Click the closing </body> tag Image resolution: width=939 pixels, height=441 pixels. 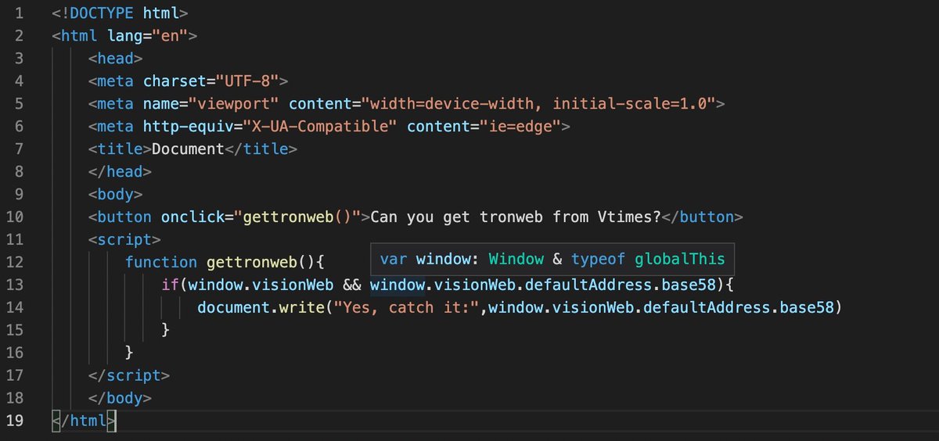[x=120, y=398]
